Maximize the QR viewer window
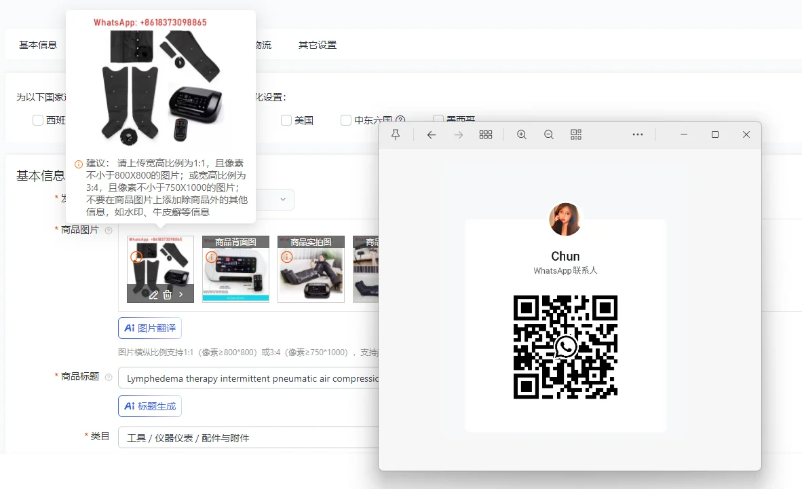Viewport: 802px width, 489px height. point(715,134)
